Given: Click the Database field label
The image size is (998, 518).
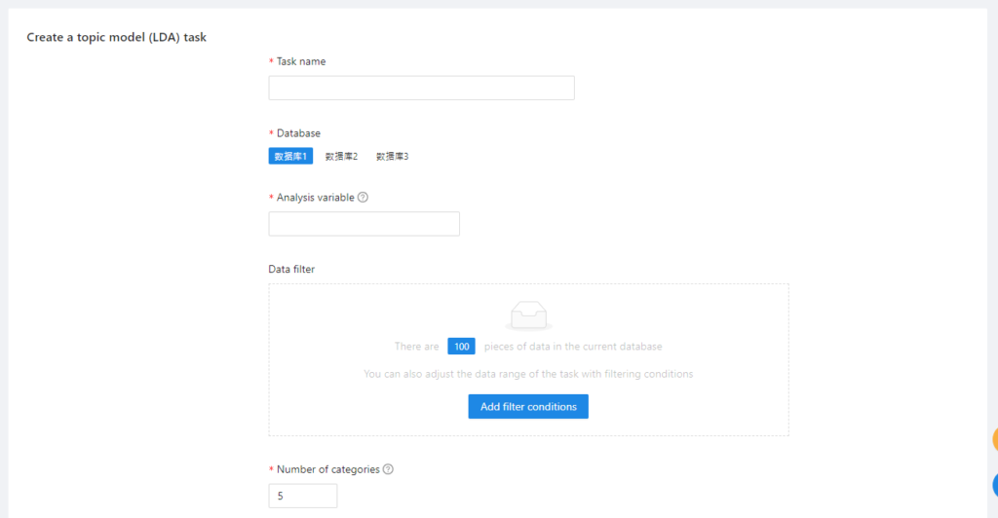Looking at the screenshot, I should tap(298, 133).
